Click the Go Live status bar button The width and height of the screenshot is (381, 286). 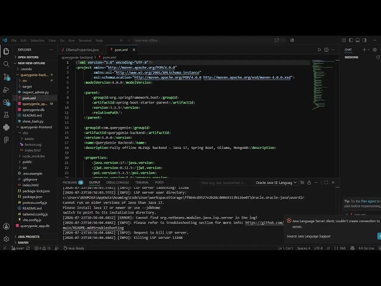[367, 248]
